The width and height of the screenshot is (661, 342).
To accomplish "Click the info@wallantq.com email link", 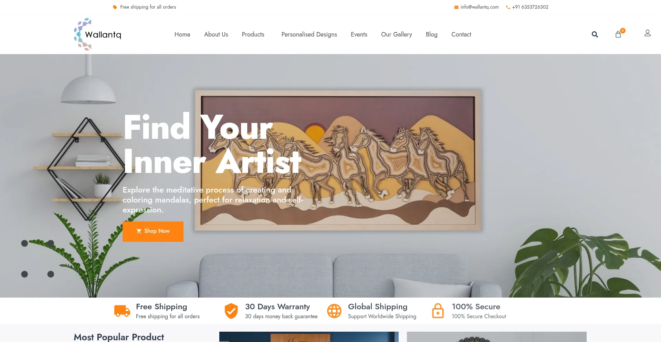I will coord(480,7).
